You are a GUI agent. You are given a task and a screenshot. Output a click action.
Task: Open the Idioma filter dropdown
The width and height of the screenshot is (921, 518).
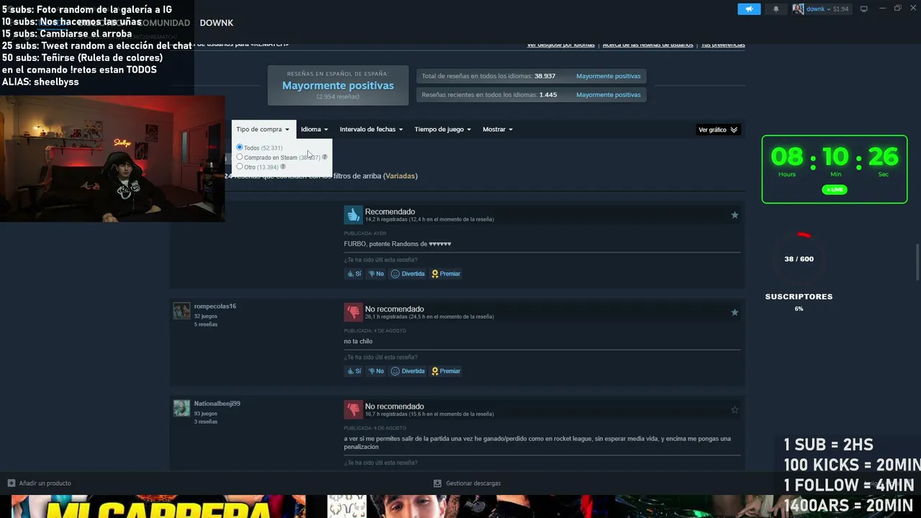coord(314,129)
